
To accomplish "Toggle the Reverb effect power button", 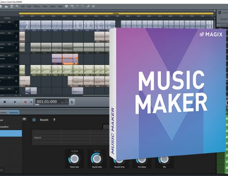I will [x=34, y=120].
